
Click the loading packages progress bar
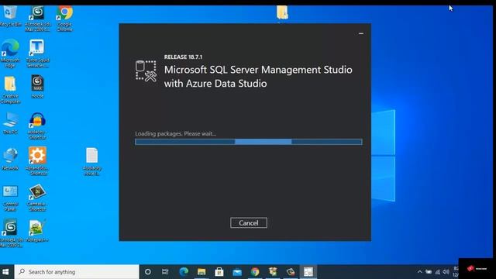pyautogui.click(x=249, y=142)
